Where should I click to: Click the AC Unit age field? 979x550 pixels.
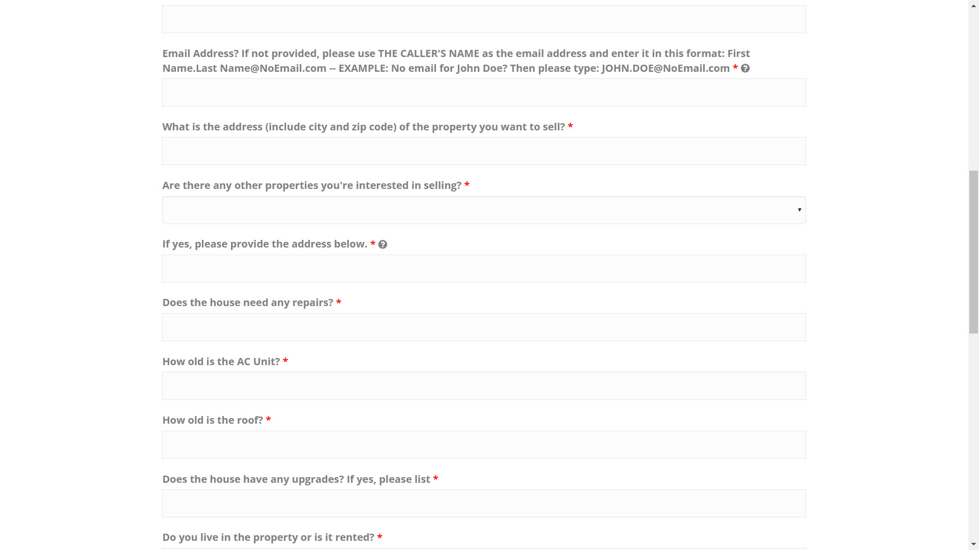483,386
